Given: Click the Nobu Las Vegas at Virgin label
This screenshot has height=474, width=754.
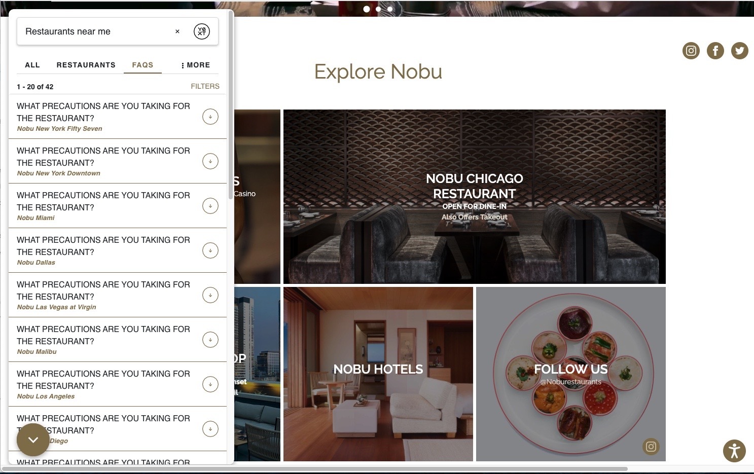Looking at the screenshot, I should coord(56,307).
